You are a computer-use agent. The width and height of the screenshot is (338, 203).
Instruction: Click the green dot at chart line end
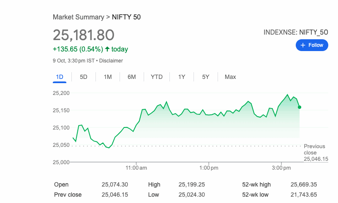click(x=300, y=107)
